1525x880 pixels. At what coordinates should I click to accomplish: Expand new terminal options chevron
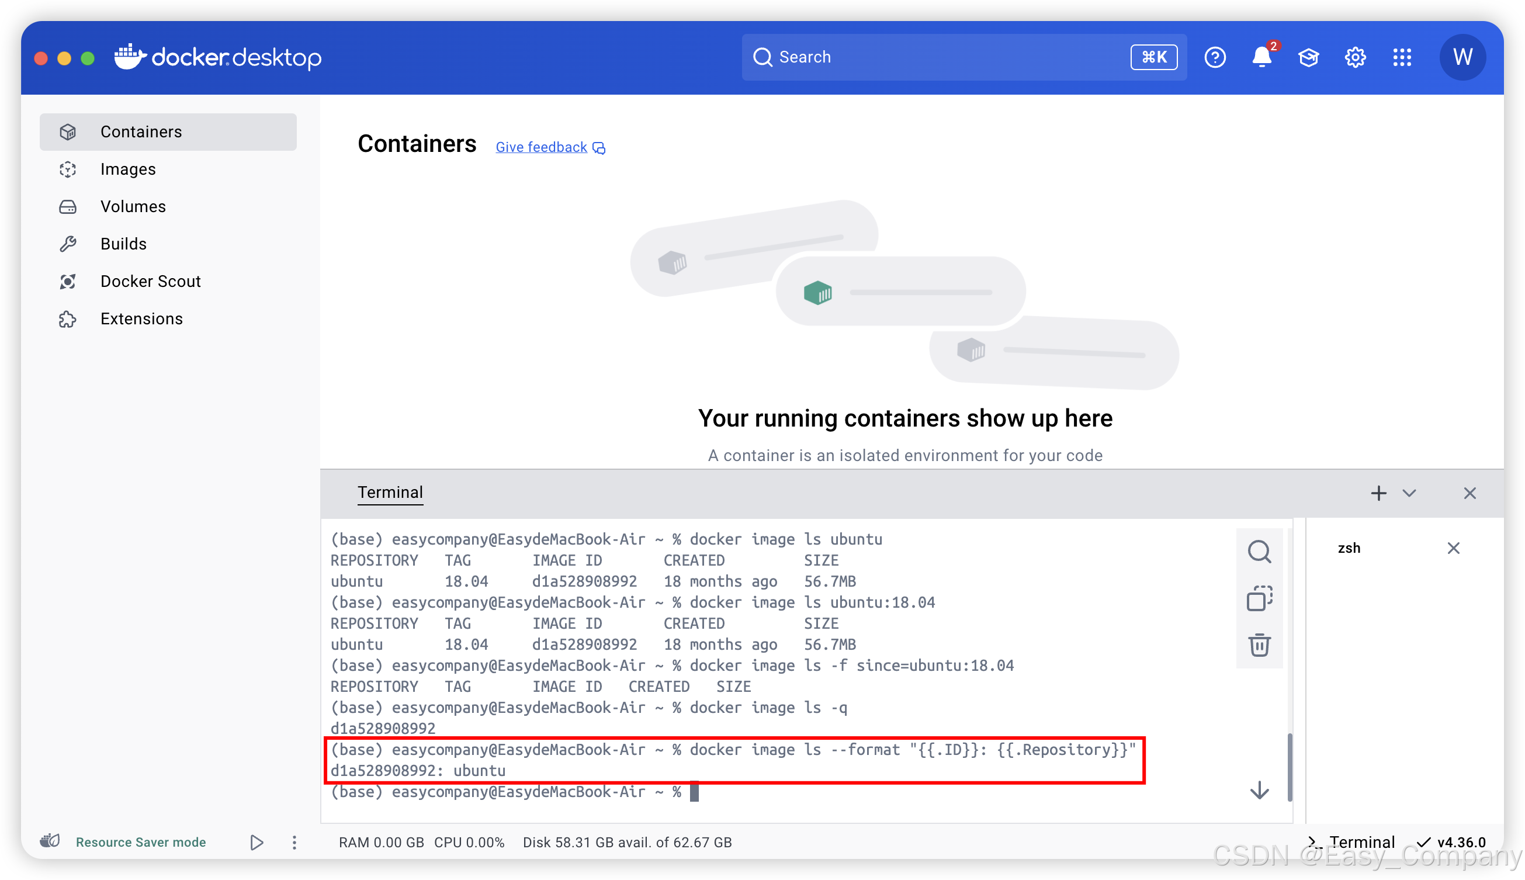point(1409,493)
